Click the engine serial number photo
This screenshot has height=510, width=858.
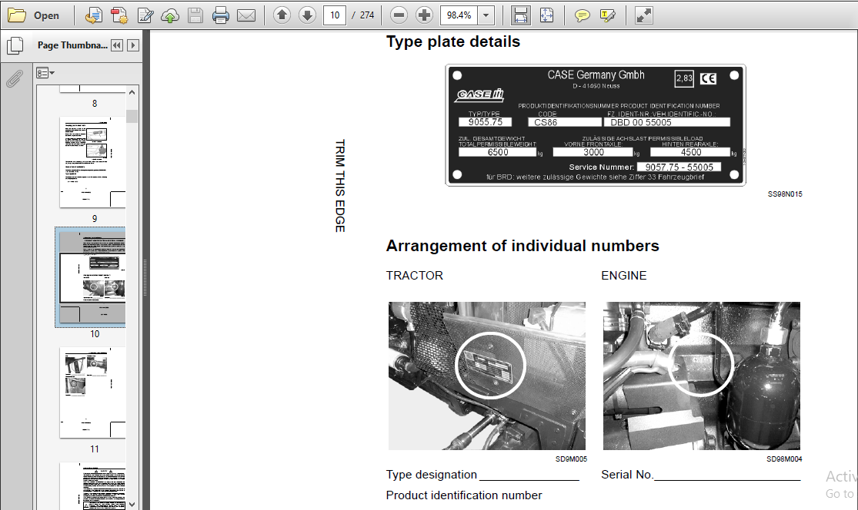[x=702, y=376]
